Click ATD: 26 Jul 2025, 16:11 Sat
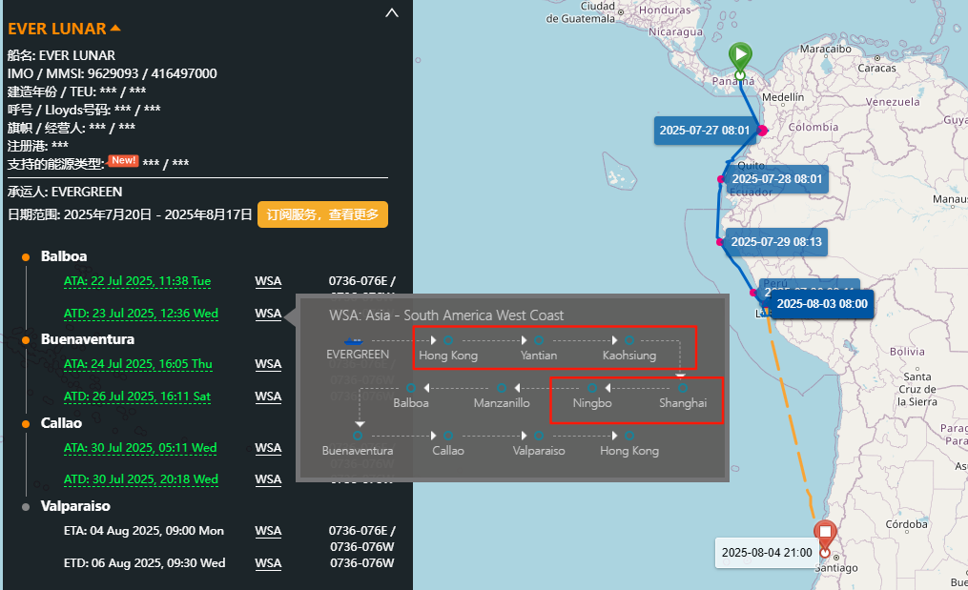This screenshot has height=590, width=968. 137,396
